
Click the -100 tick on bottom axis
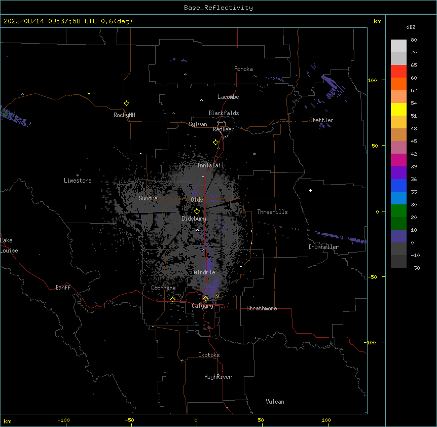pos(64,420)
